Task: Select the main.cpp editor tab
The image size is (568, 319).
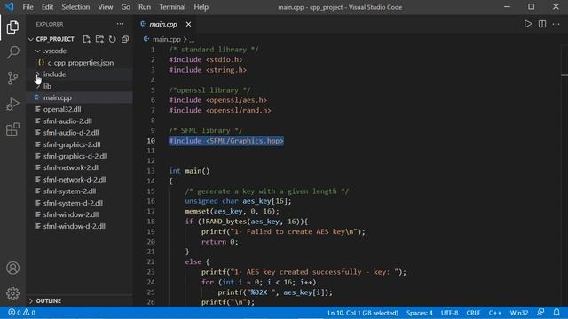Action: 163,24
